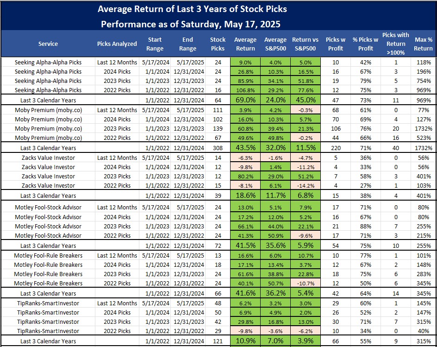Click the 'Return vs S&P500' column header
This screenshot has height=347, width=437.
(x=306, y=44)
